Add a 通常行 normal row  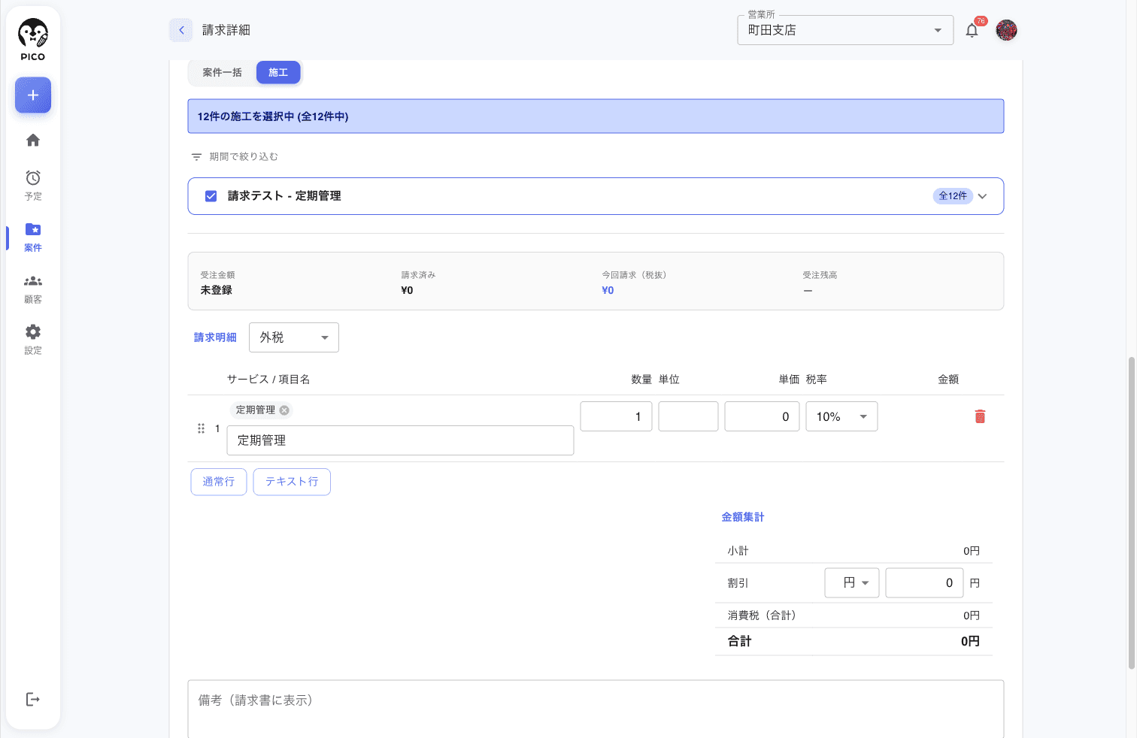click(x=219, y=482)
